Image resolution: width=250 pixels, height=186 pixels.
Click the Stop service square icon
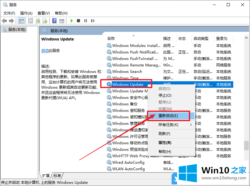tap(78, 21)
